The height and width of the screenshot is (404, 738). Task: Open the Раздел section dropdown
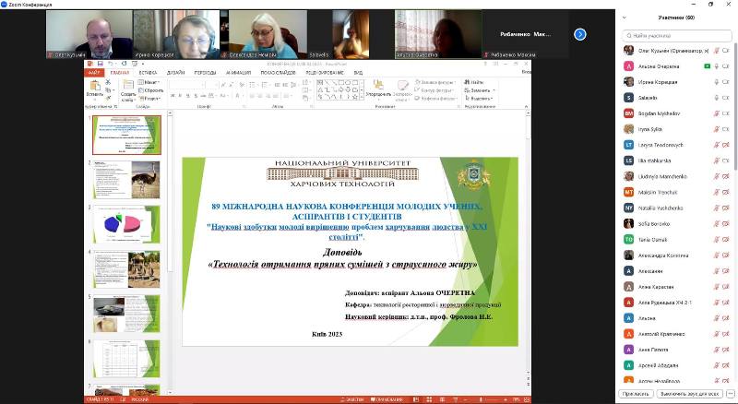coord(150,99)
